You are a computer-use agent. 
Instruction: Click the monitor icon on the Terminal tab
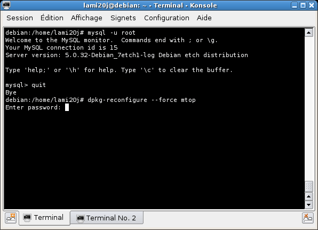[x=27, y=218]
